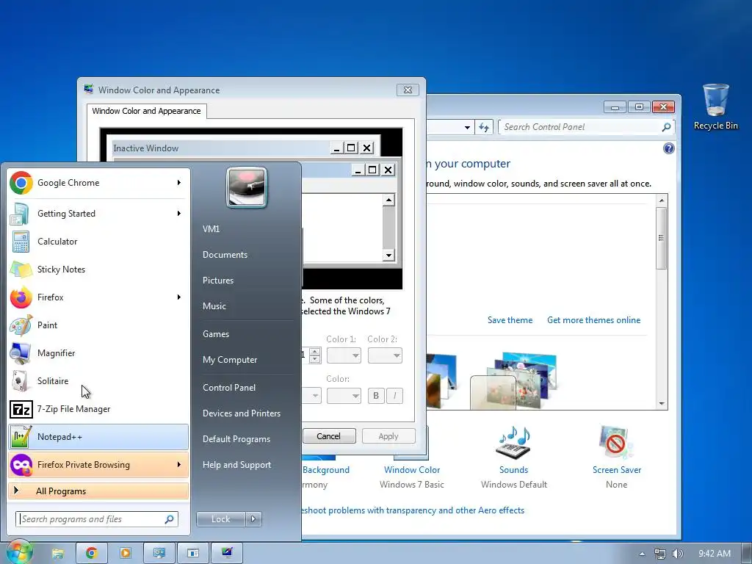Open Default Programs from Start menu
The height and width of the screenshot is (564, 752).
(236, 439)
